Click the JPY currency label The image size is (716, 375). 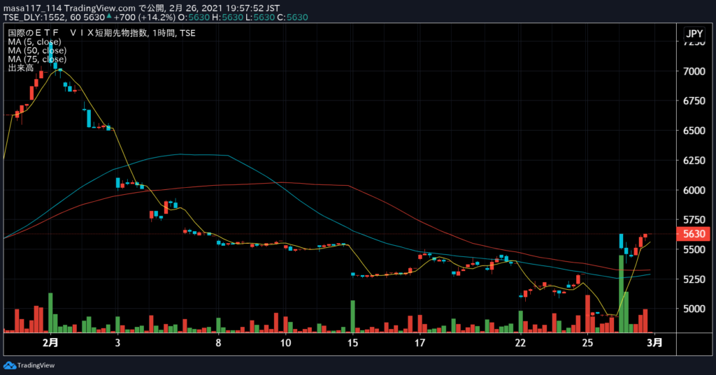(694, 34)
